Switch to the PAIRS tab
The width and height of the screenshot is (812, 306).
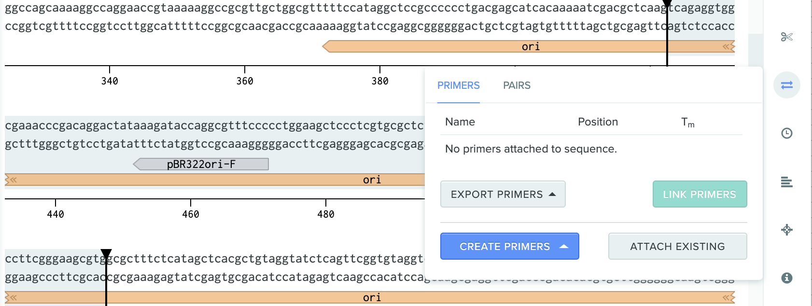click(x=517, y=85)
